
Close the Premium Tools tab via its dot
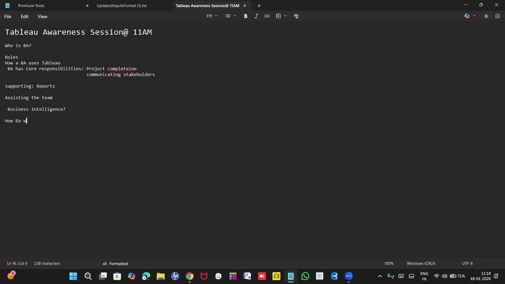pos(87,6)
